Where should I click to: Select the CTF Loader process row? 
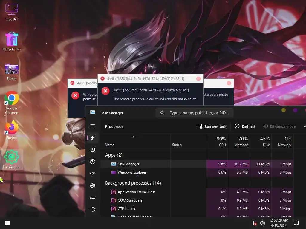(197, 209)
